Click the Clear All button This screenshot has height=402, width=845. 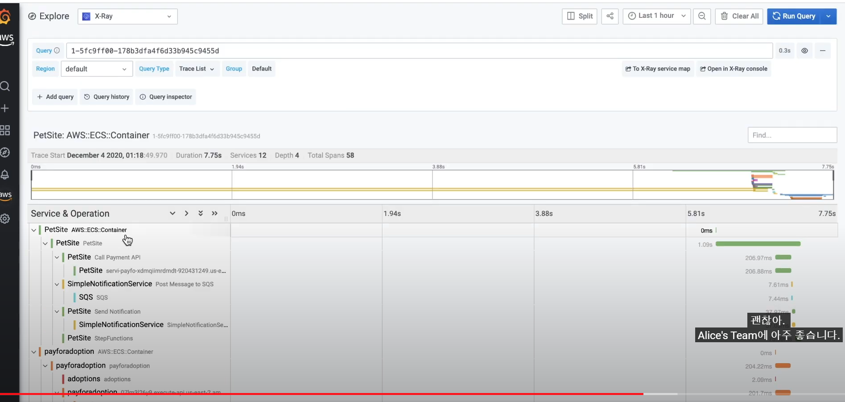[x=739, y=16]
